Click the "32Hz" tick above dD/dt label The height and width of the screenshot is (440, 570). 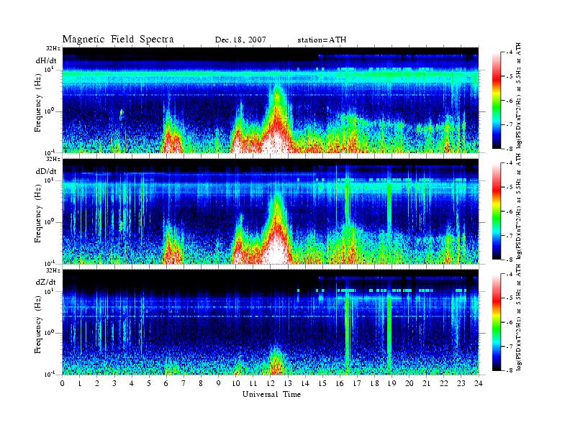53,159
